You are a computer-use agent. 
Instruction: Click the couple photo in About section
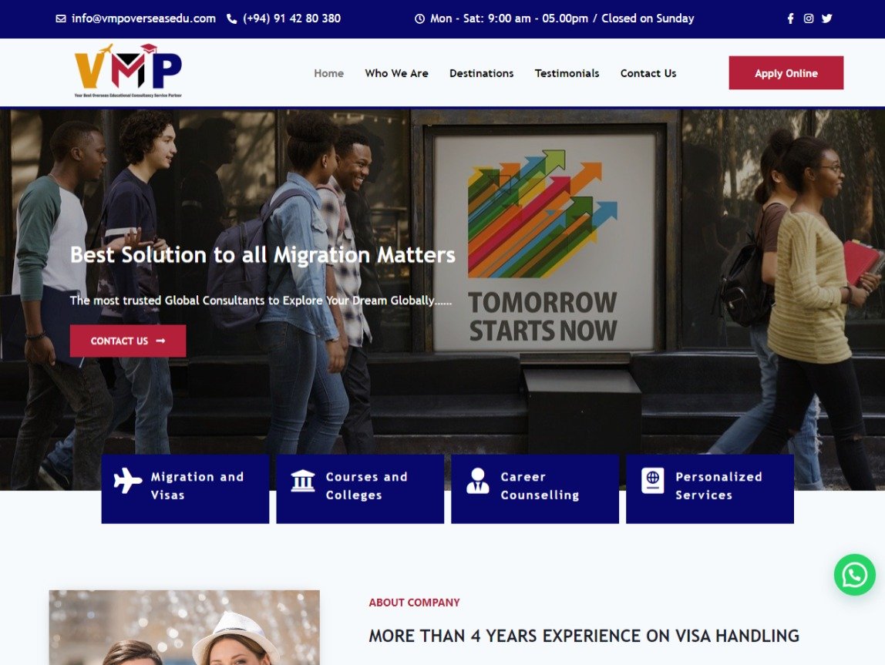click(x=184, y=627)
